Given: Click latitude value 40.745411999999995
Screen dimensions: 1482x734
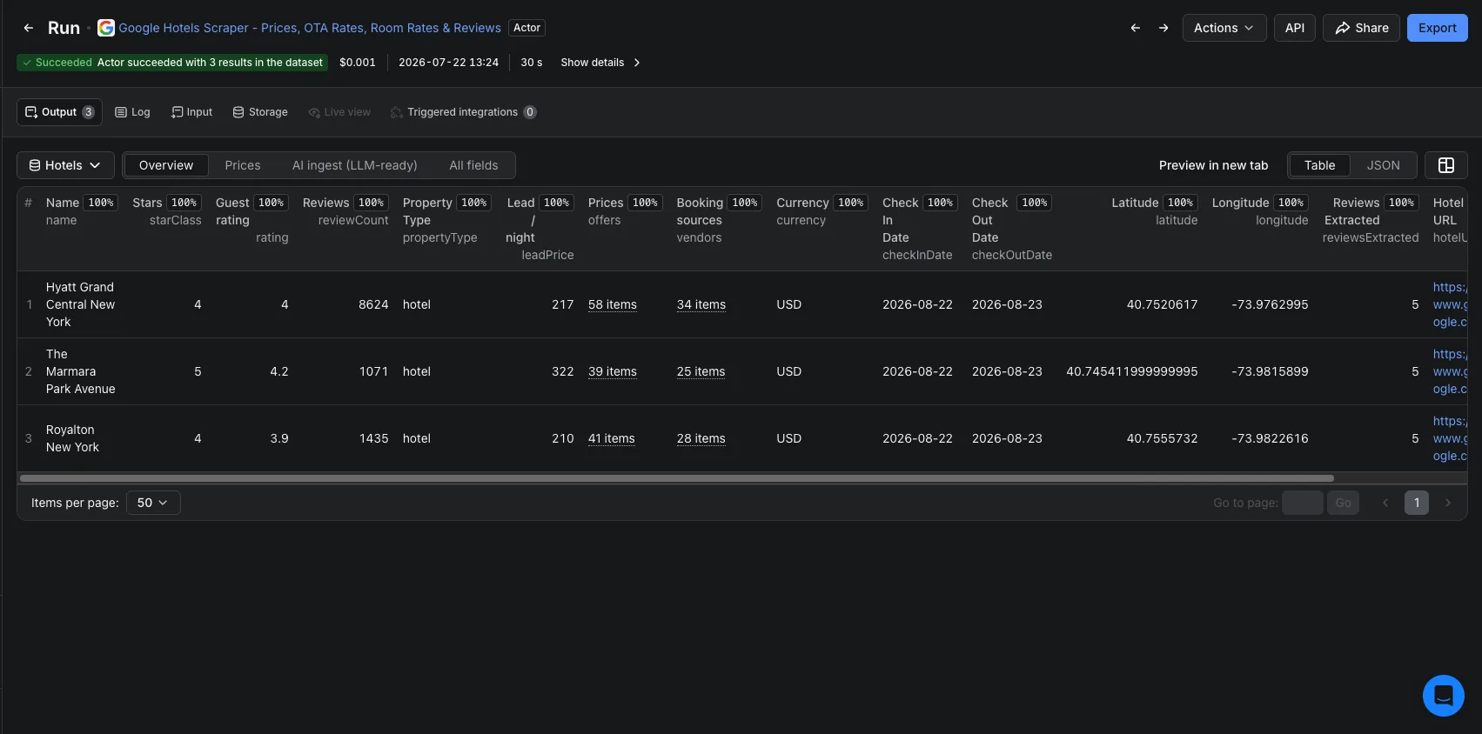Looking at the screenshot, I should pos(1132,371).
